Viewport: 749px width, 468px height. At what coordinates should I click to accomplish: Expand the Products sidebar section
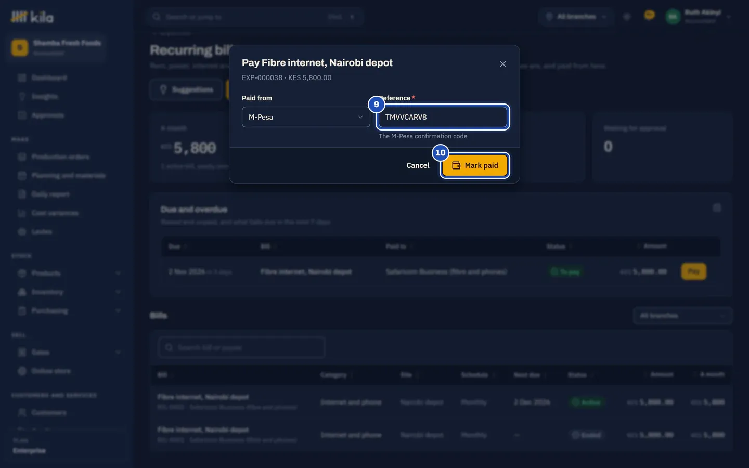tap(118, 274)
